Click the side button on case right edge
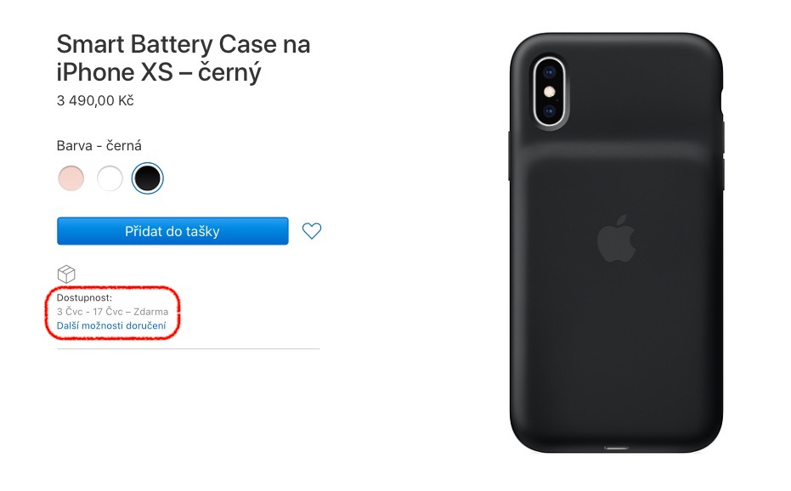The height and width of the screenshot is (491, 791). (x=722, y=138)
